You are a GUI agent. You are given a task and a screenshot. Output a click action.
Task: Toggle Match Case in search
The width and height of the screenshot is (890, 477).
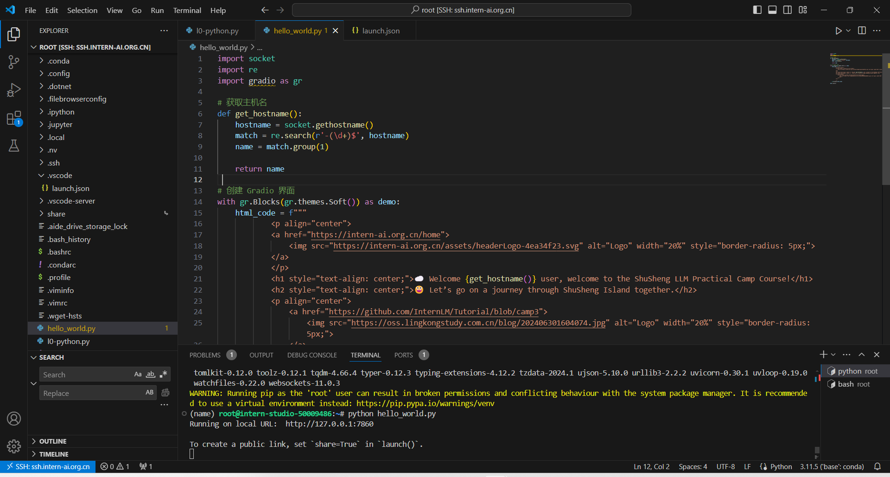coord(138,374)
